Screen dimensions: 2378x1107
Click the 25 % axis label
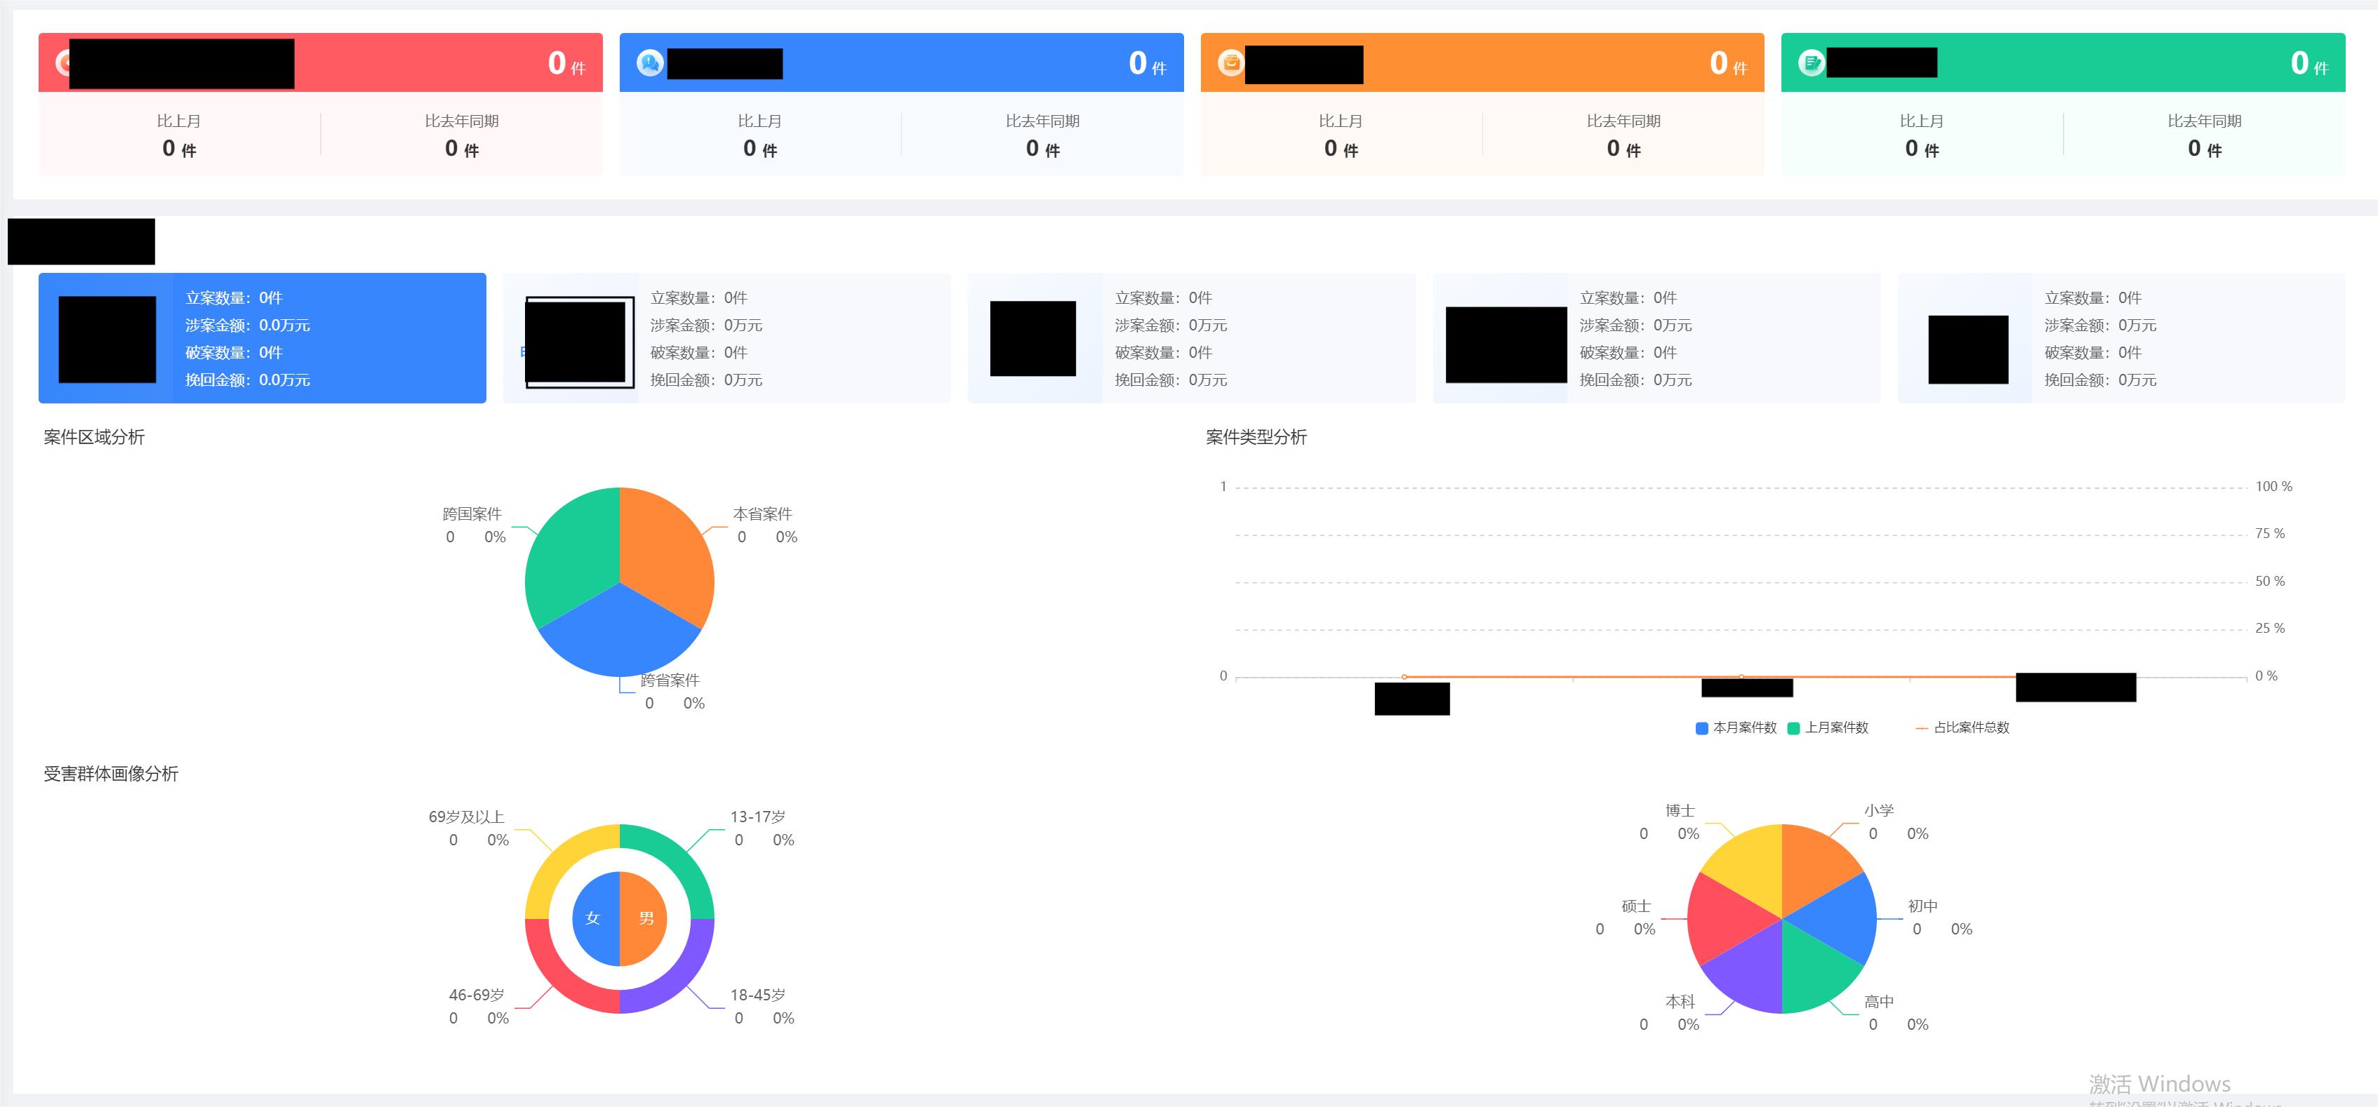click(2270, 629)
